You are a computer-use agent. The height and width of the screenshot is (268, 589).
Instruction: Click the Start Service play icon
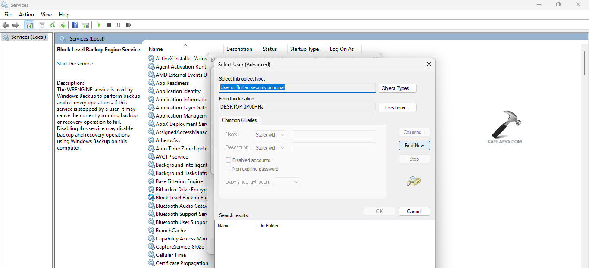click(99, 25)
